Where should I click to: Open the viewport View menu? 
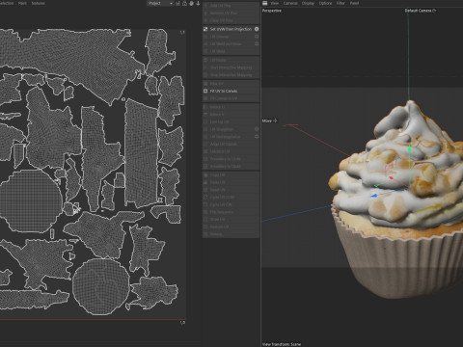coord(274,3)
